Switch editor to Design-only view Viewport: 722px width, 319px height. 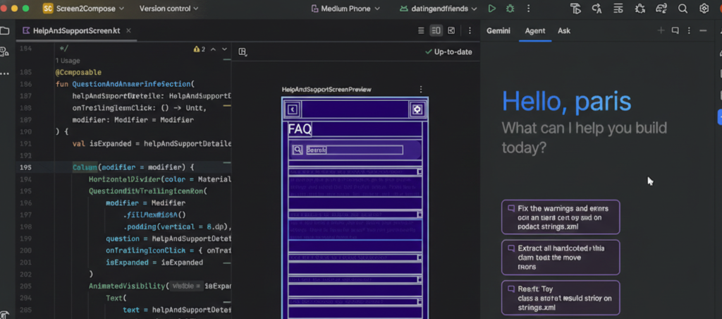451,31
